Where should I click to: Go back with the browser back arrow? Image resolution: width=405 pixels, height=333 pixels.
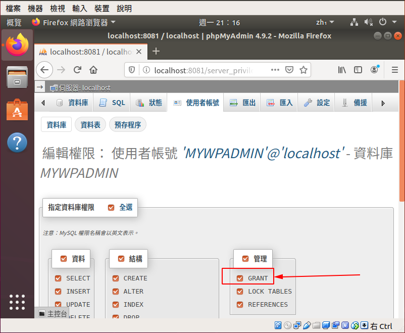[44, 70]
